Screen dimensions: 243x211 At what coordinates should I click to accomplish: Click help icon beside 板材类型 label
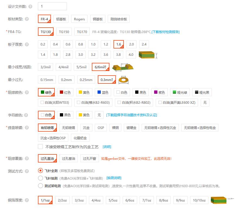pos(27,19)
